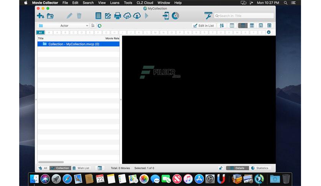The image size is (321, 186).
Task: Open System Preferences from the Dock
Action: (x=210, y=179)
